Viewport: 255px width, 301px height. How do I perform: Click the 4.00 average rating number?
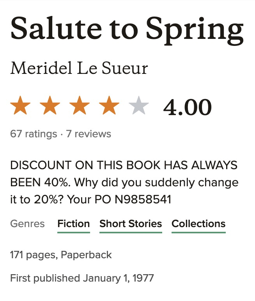[187, 107]
